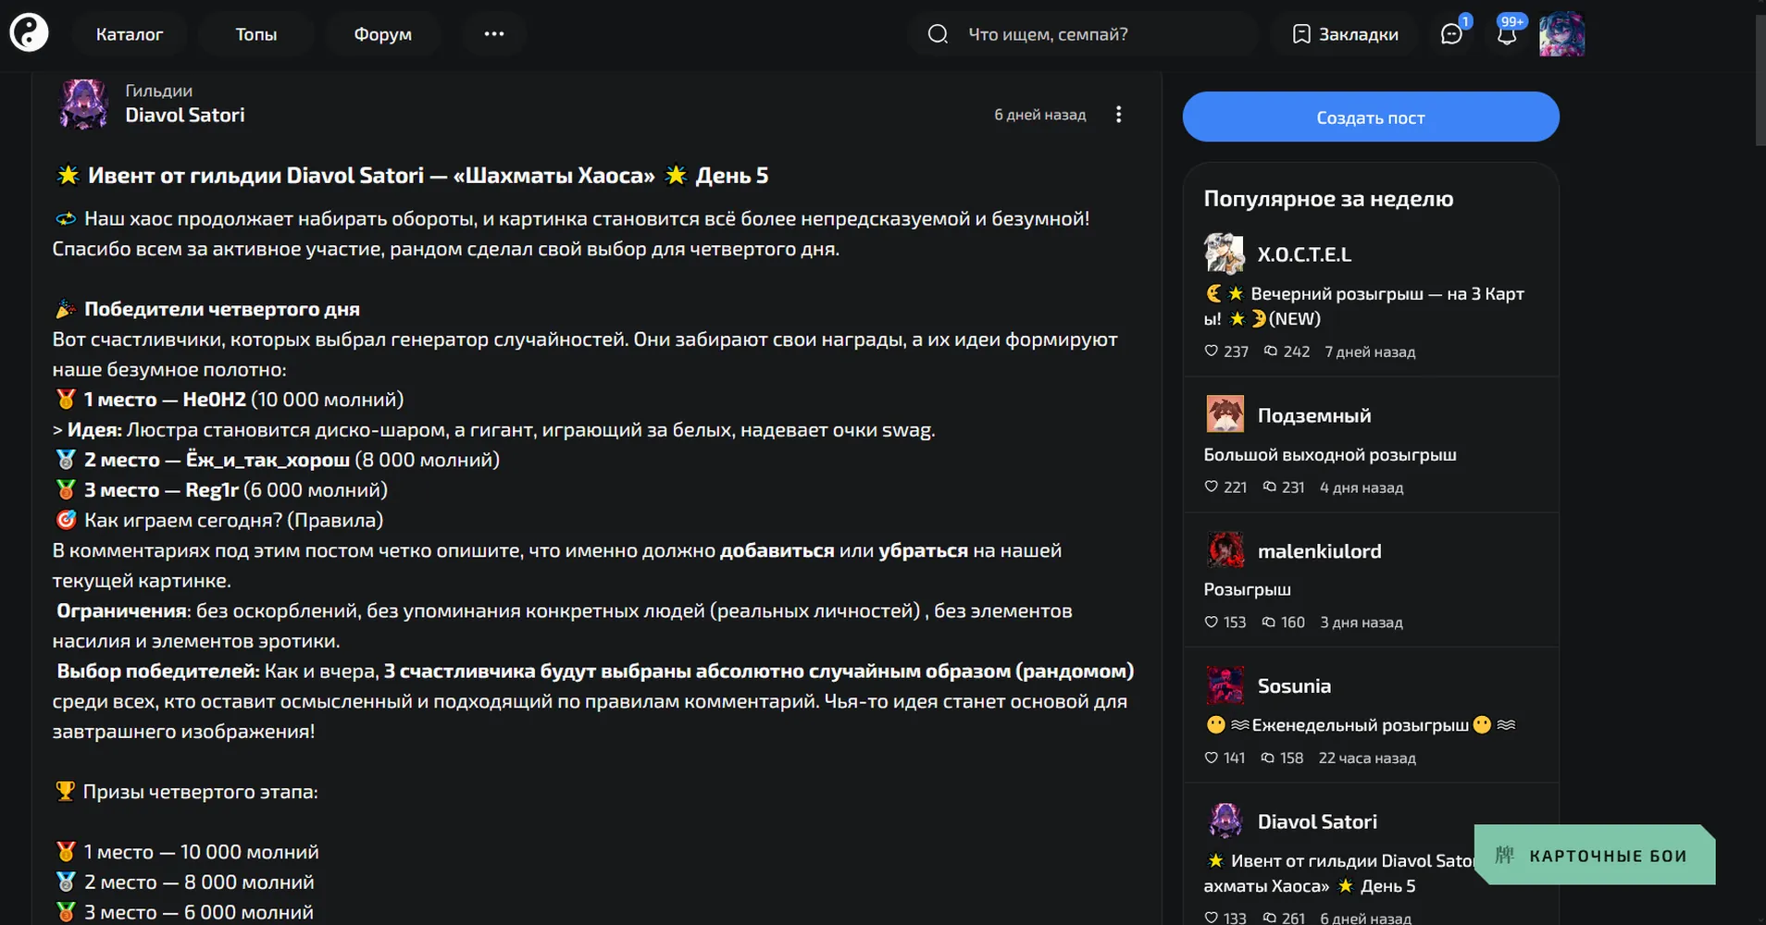Click comments icon with 160 count
The width and height of the screenshot is (1766, 925).
[x=1269, y=622]
